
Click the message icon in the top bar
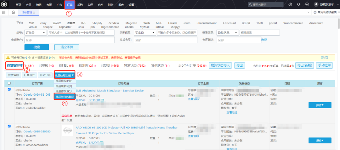click(x=307, y=4)
